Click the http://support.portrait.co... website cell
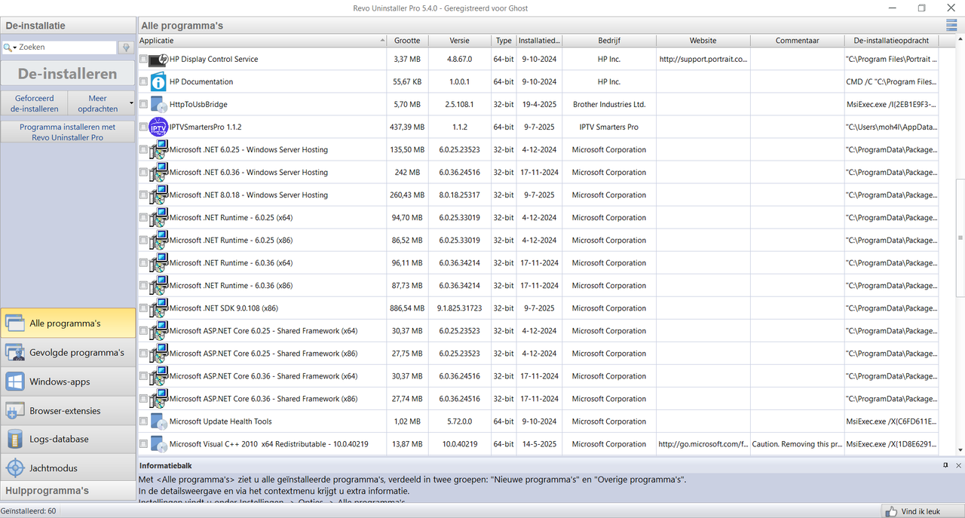The width and height of the screenshot is (965, 518). point(703,60)
